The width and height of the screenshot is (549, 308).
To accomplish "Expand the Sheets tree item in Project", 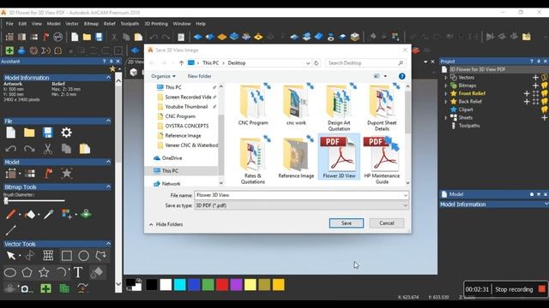I will click(x=446, y=118).
